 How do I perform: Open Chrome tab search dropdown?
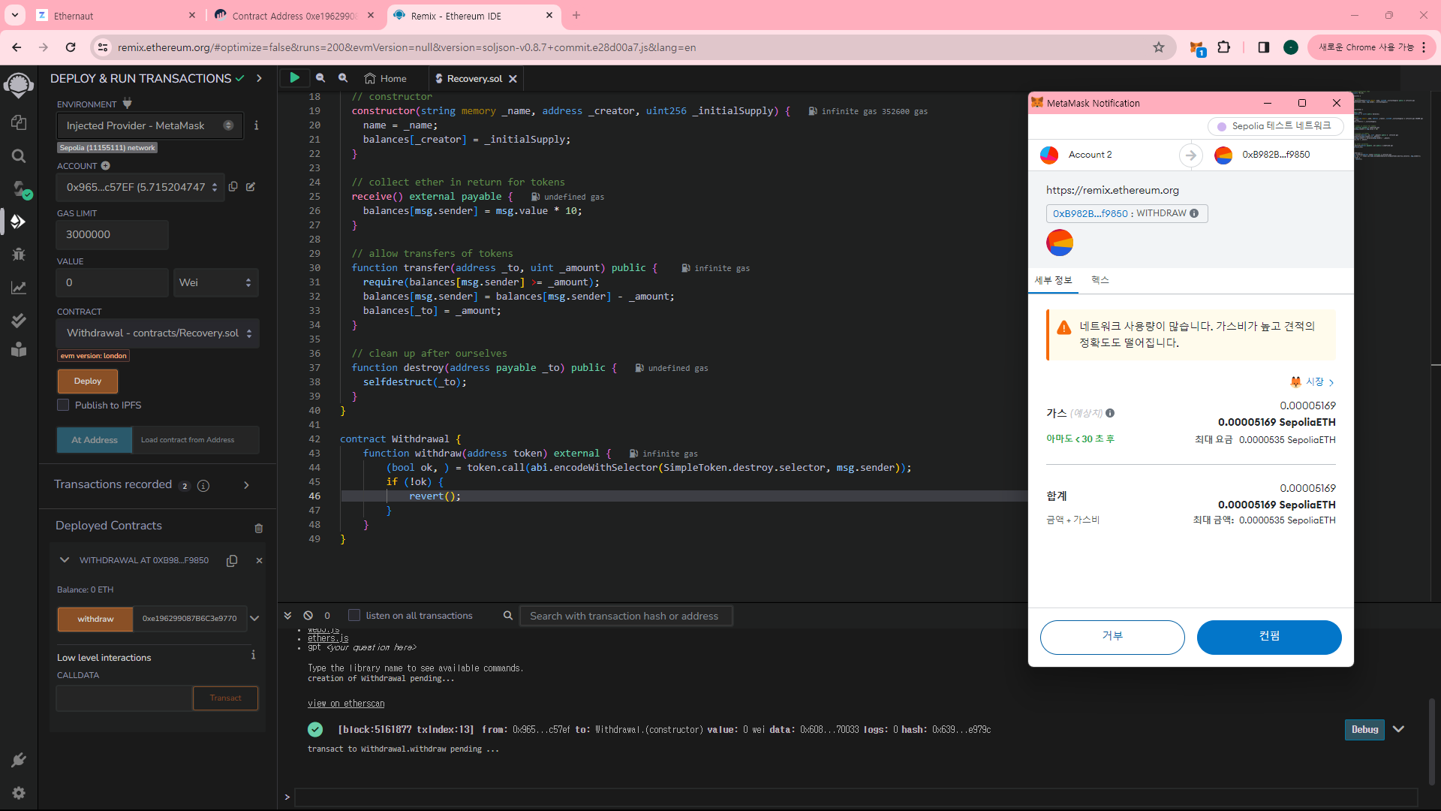15,15
